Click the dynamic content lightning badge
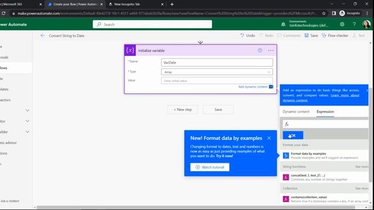Viewport: 374px width, 210px height. pyautogui.click(x=271, y=87)
